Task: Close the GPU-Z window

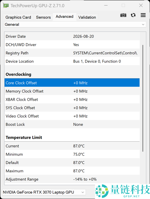Action: coord(141,5)
